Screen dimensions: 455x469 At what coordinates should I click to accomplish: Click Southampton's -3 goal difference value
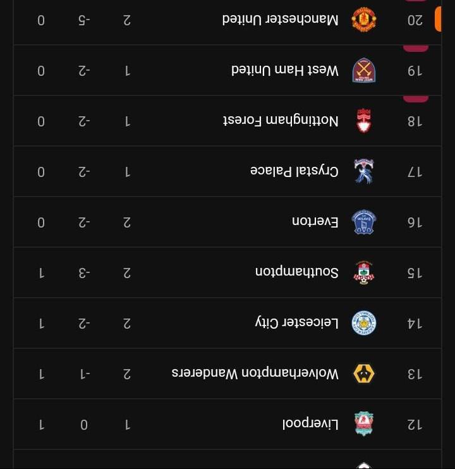[x=84, y=272]
